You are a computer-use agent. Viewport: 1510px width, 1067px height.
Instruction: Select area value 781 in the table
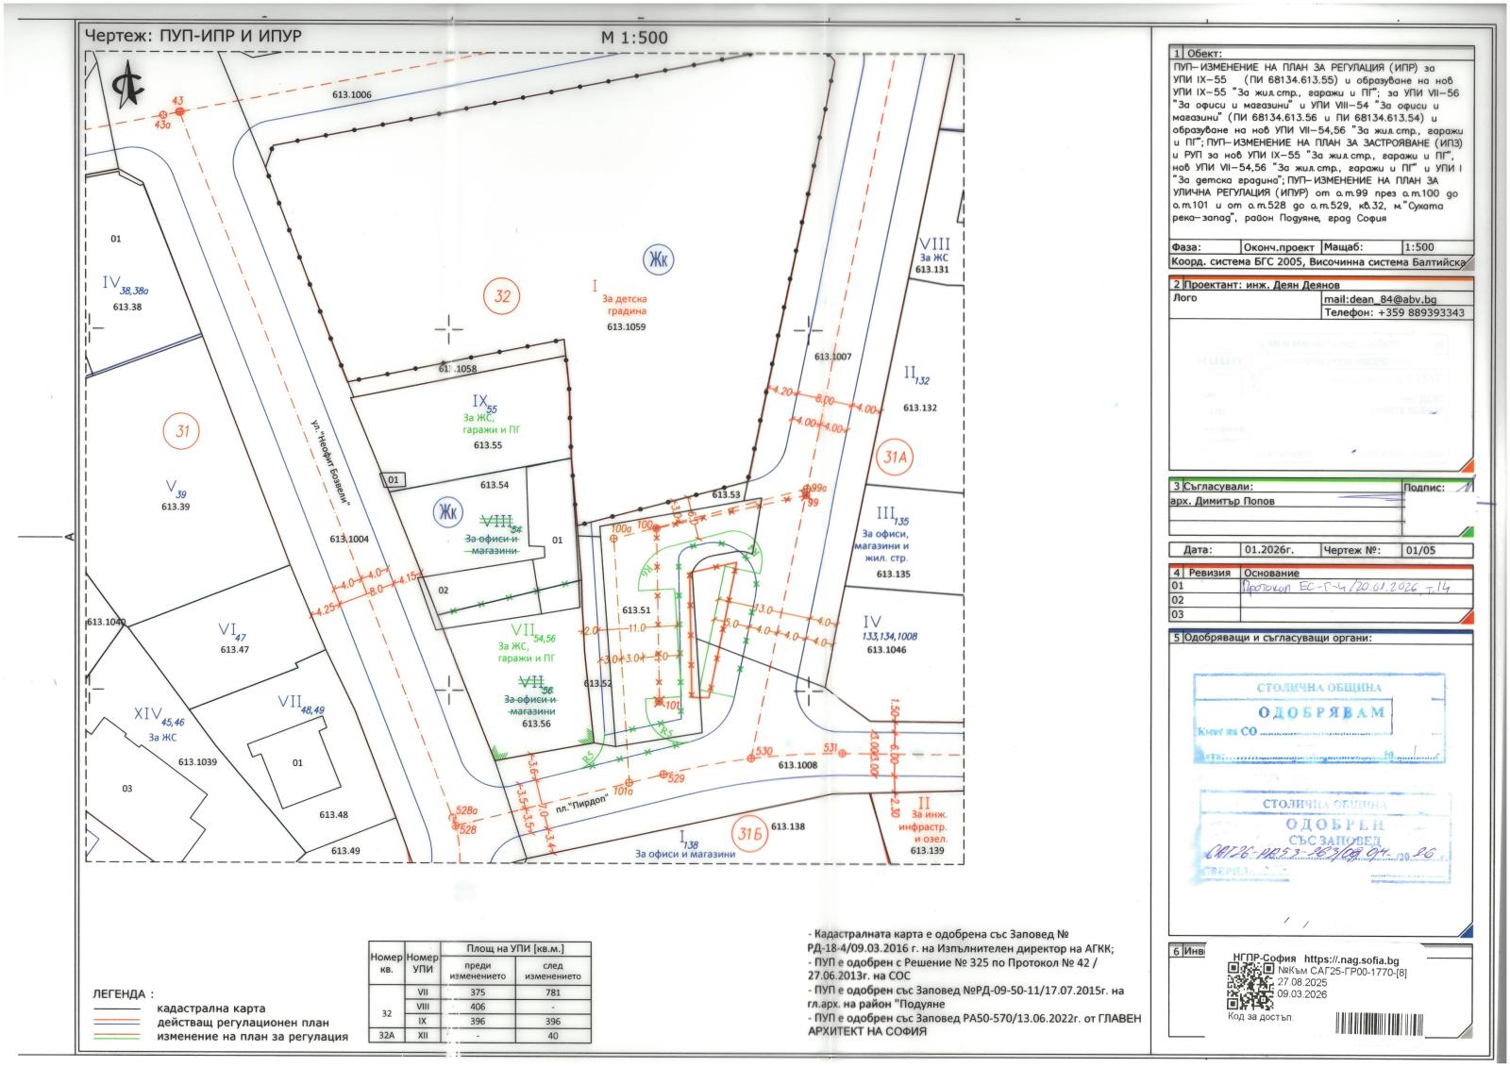552,992
